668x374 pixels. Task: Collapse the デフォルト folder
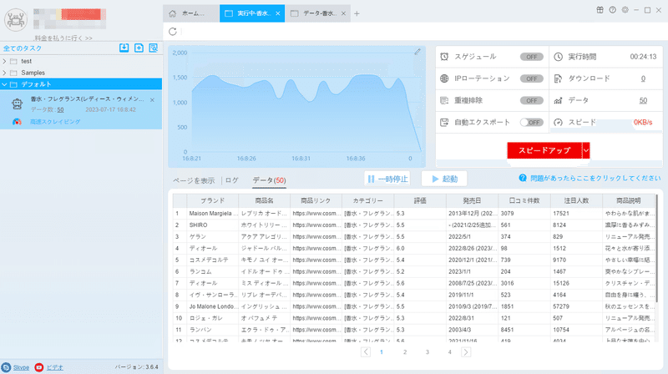[x=5, y=84]
